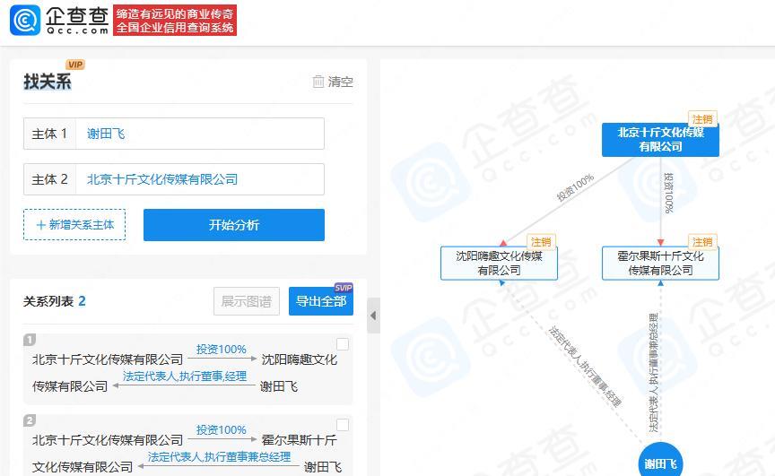Click the trash icon next to 清空

(318, 82)
